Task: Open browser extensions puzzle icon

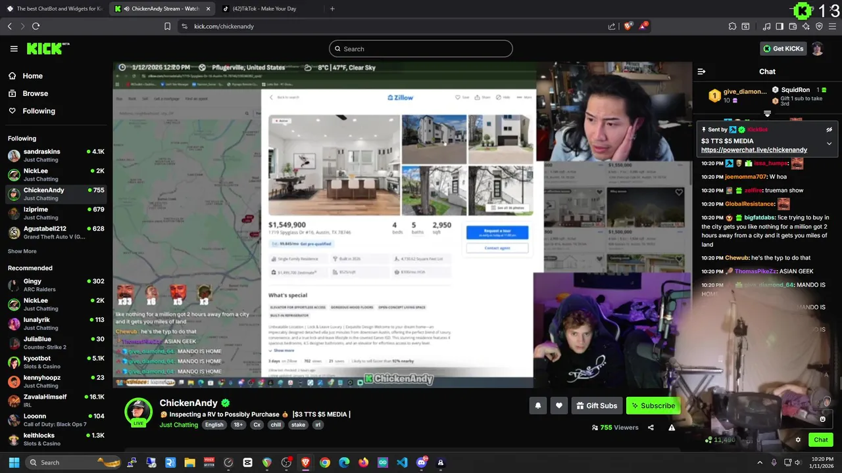Action: tap(732, 26)
